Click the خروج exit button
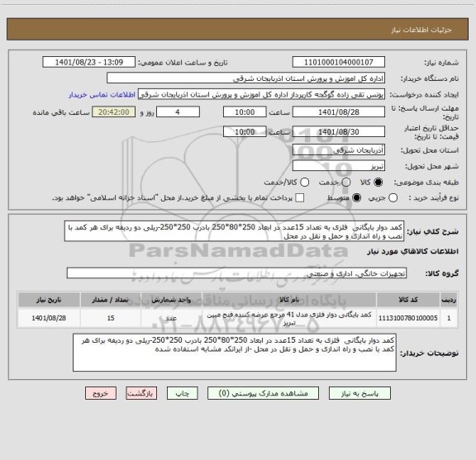Viewport: 476px width, 460px height. coord(101,394)
